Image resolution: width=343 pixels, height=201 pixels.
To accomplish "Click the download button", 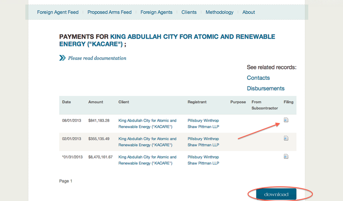I will point(276,195).
